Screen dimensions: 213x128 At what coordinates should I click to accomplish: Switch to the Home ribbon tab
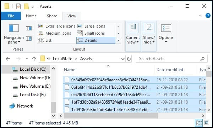pos(31,16)
